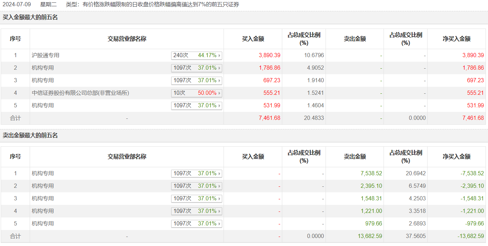Click 交易营业部名称 header in the buy table
This screenshot has height=246, width=488.
click(x=127, y=39)
